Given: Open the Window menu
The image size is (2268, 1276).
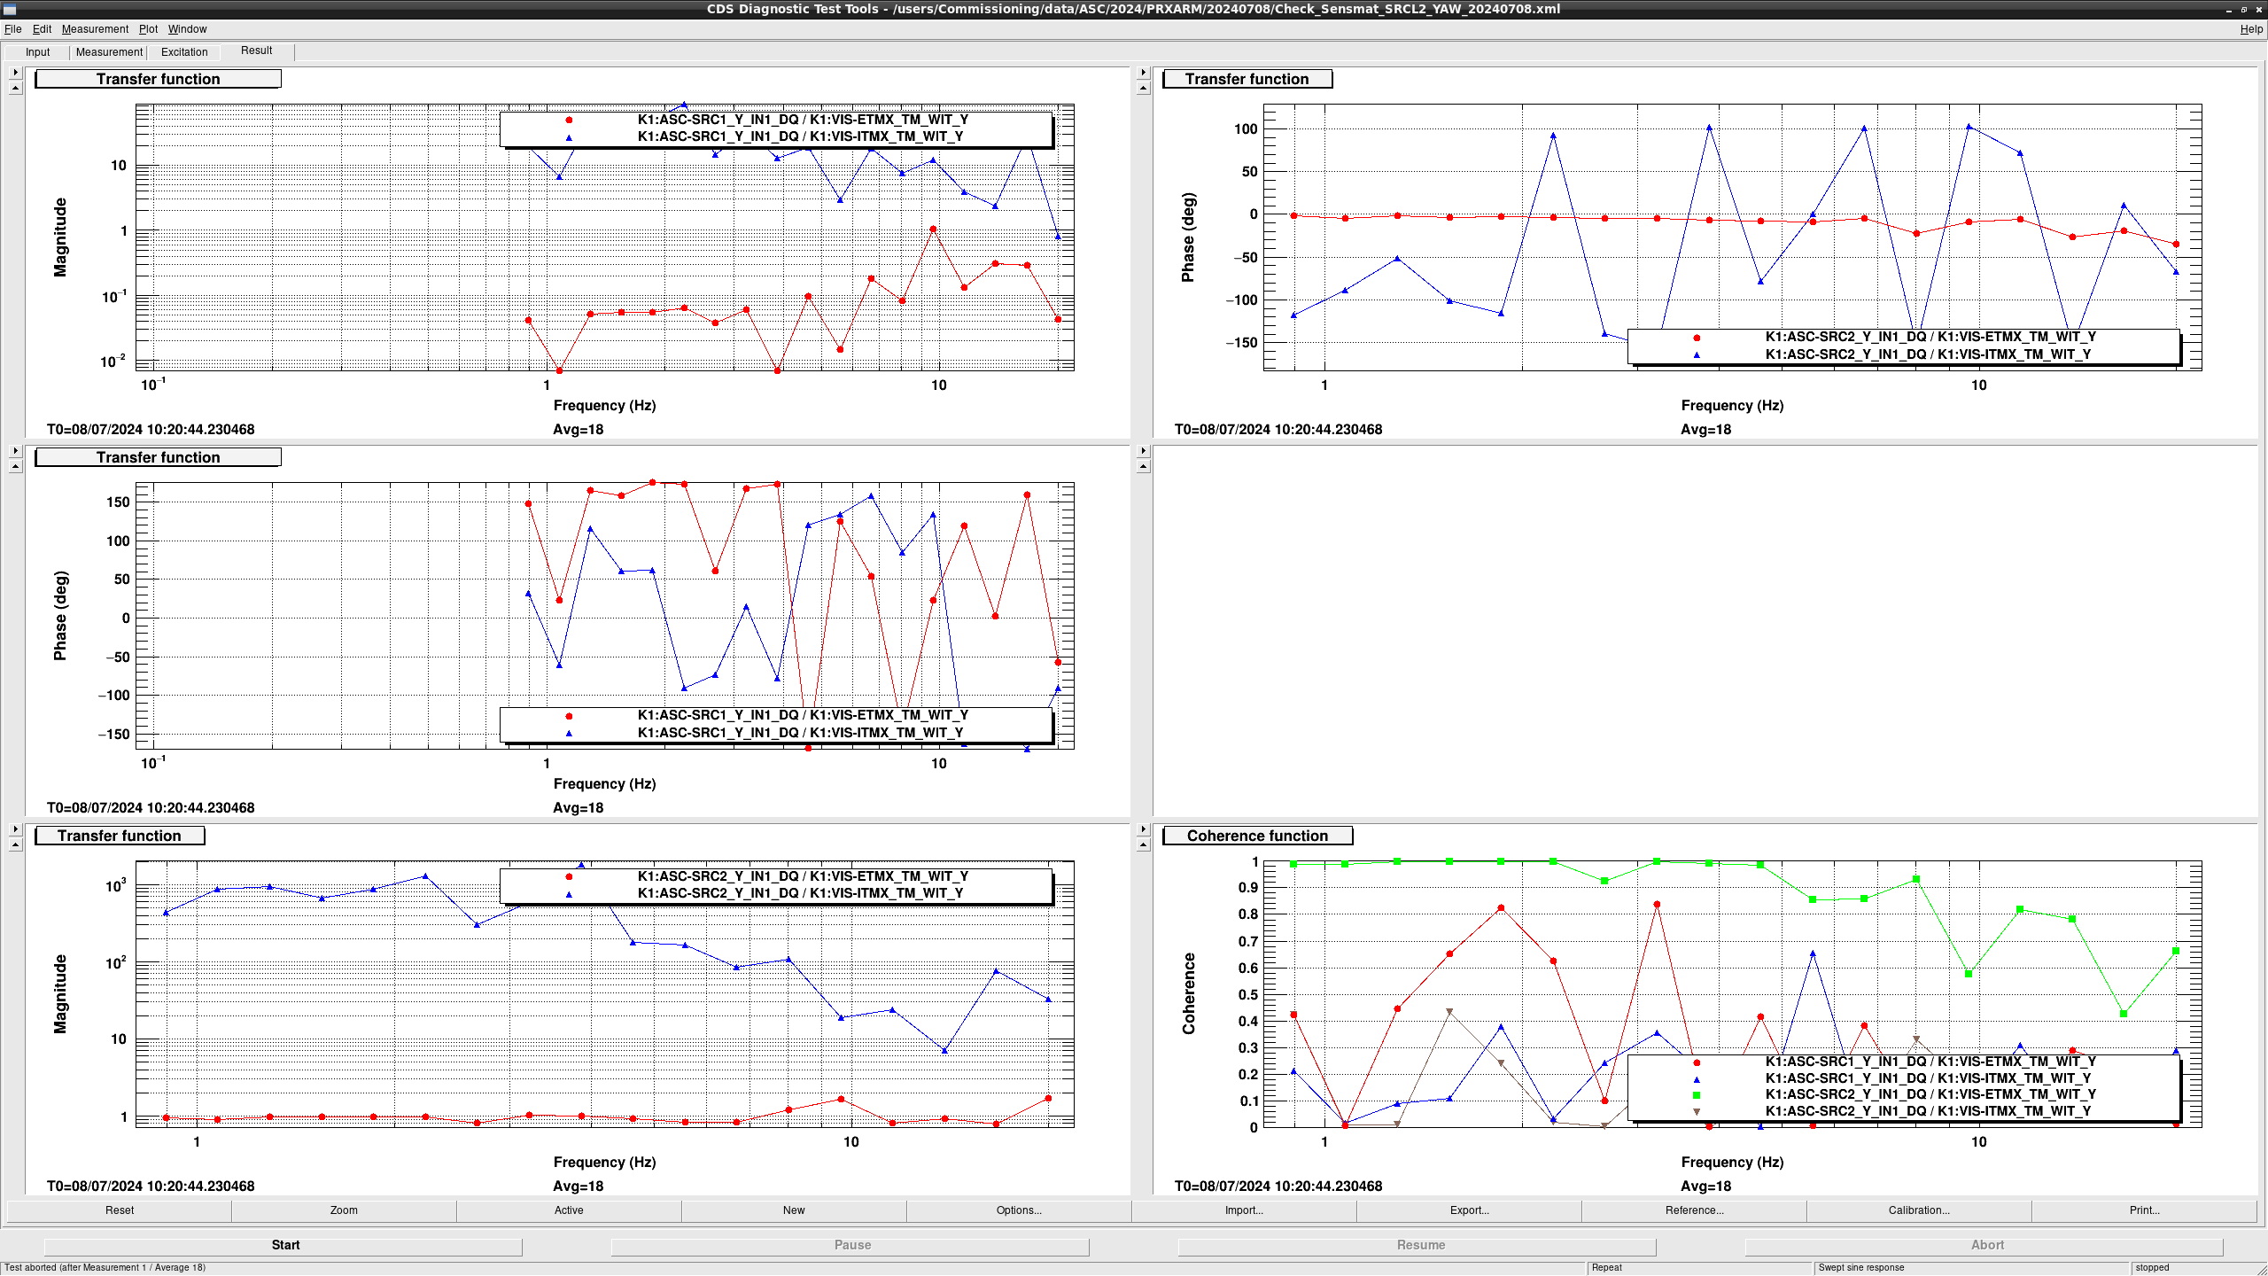Looking at the screenshot, I should 188,29.
